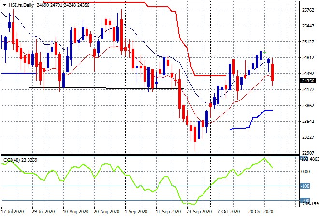Screen dimensions: 319x217
Task: Click the last red candle at 24356
Action: pos(272,72)
